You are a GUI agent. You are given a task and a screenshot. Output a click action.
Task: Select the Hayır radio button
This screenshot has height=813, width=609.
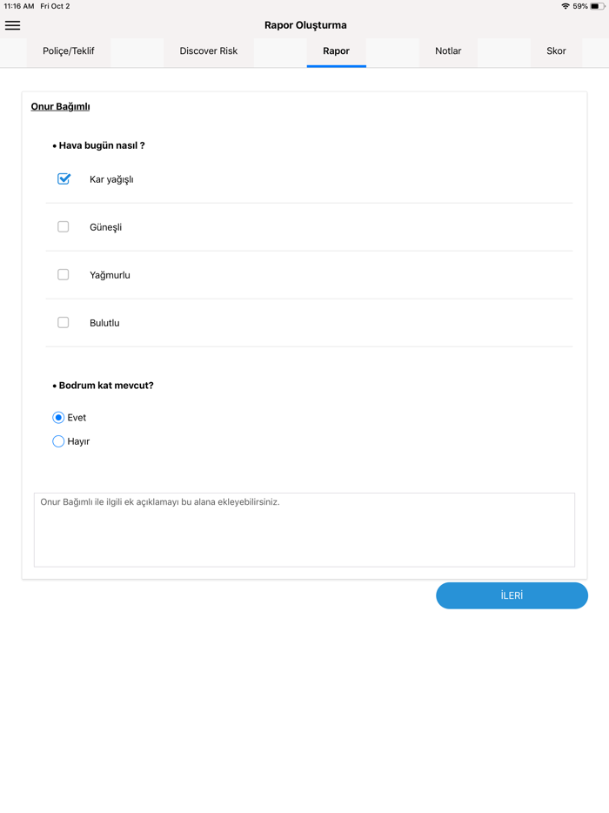(x=58, y=441)
